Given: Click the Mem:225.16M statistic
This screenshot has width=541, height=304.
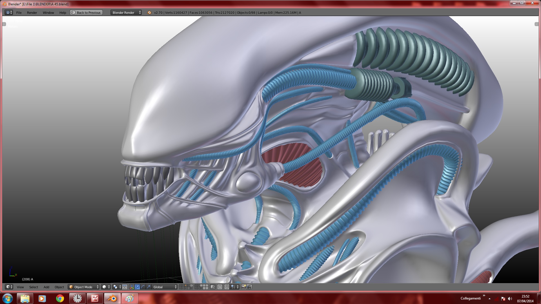Looking at the screenshot, I should click(x=286, y=13).
